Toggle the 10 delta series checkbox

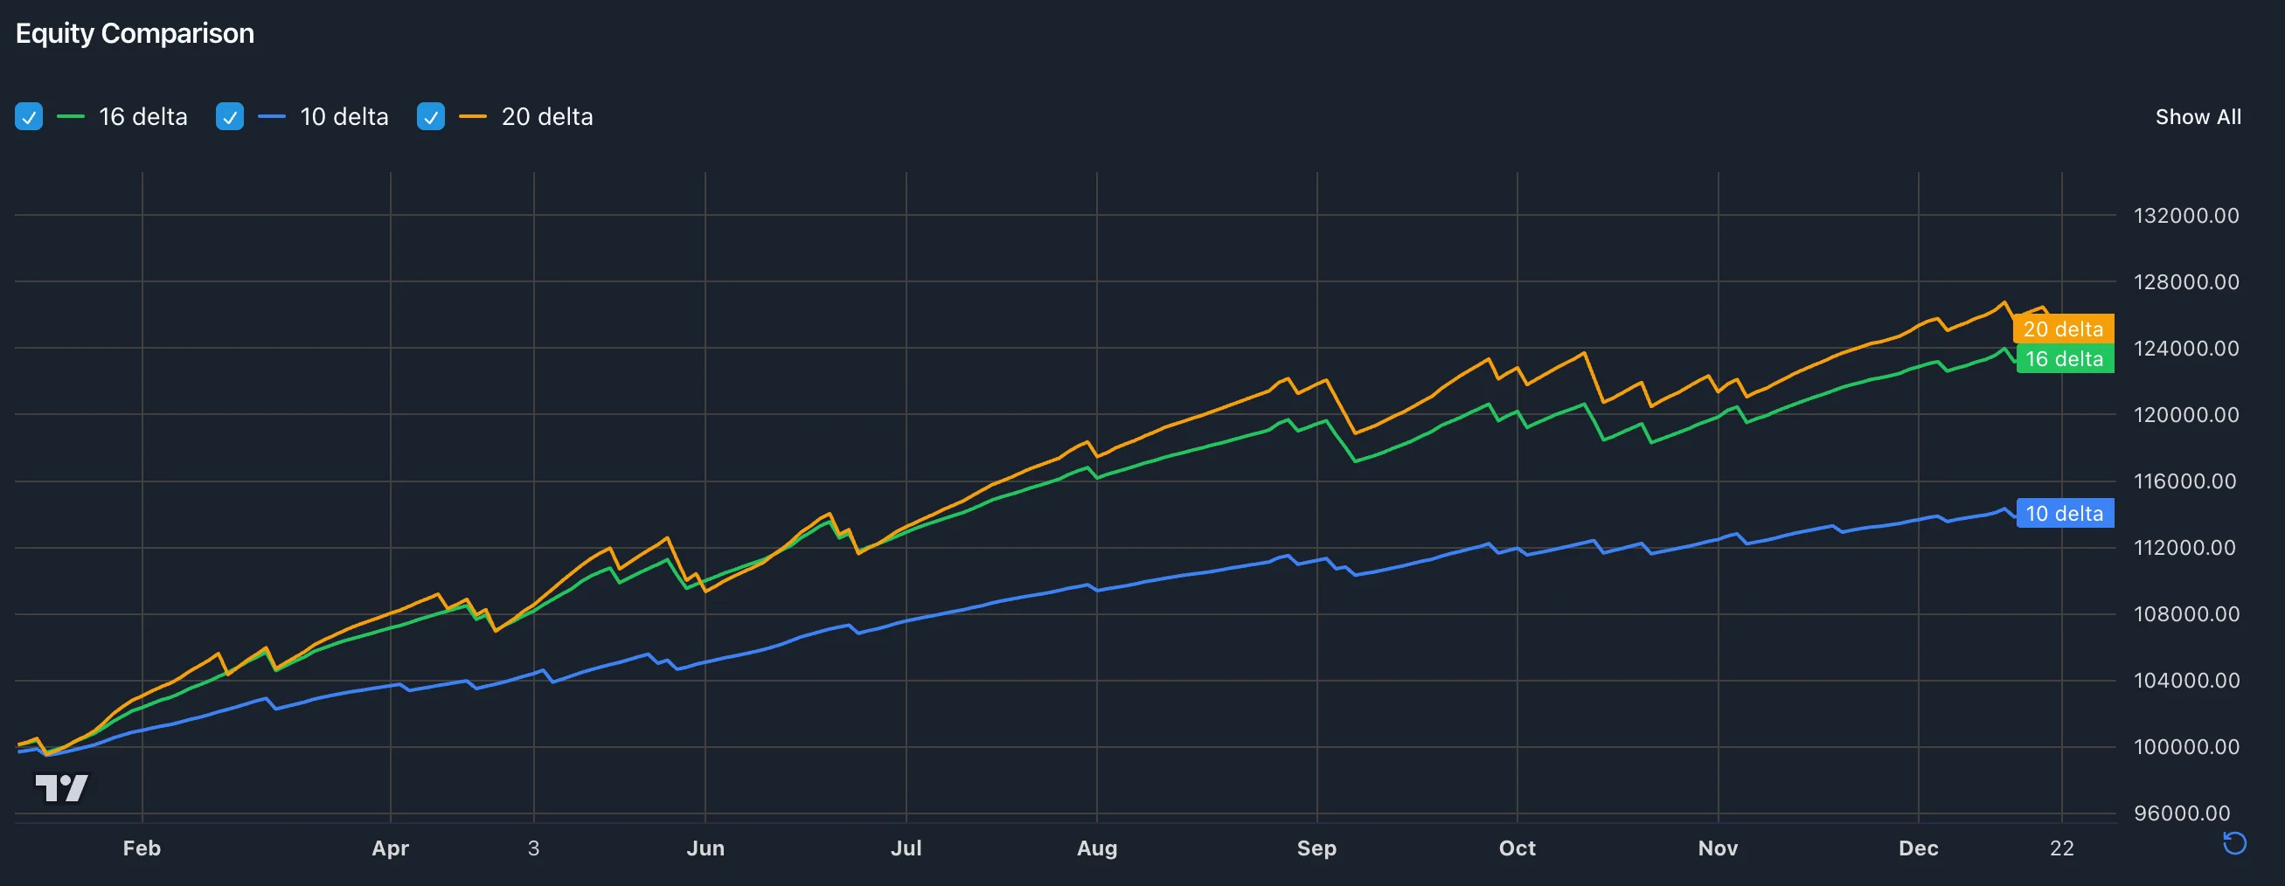point(230,117)
